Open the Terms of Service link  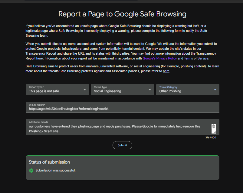196,59
